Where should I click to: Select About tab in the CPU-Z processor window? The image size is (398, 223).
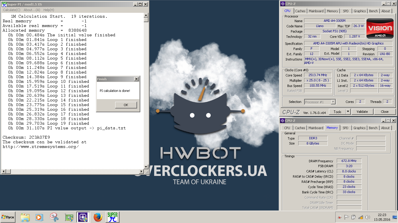coord(386,11)
